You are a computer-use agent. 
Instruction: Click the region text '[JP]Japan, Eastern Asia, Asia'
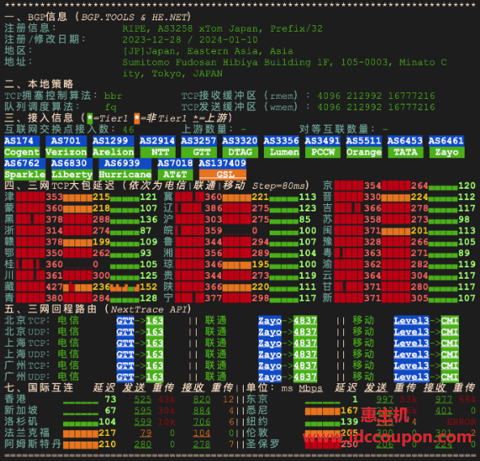[x=207, y=51]
